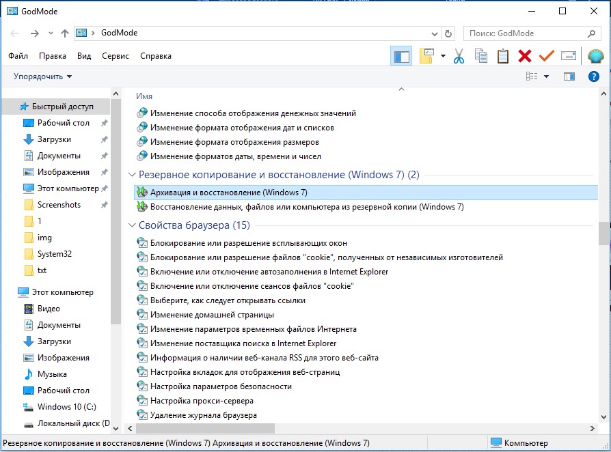
Task: Select Этот компьютер tree root with monitor icon
Action: pyautogui.click(x=55, y=292)
